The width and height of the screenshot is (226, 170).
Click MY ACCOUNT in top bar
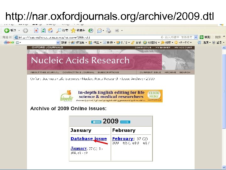[183, 48]
